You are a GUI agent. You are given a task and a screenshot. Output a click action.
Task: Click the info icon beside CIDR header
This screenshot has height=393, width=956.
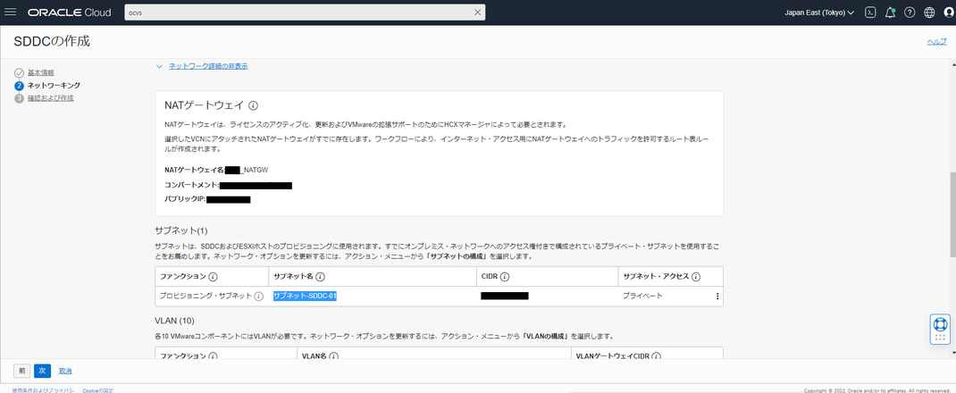tap(505, 276)
